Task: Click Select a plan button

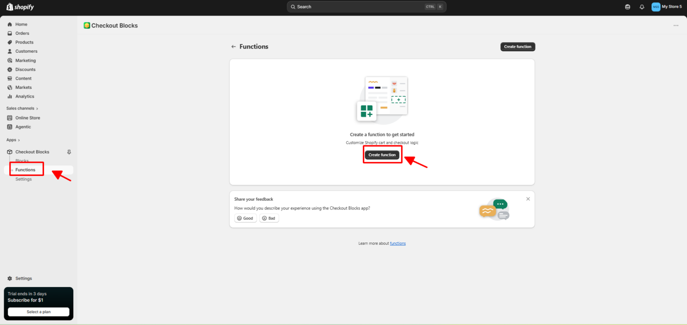Action: point(38,312)
